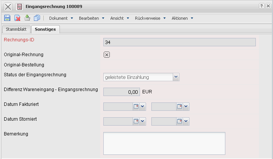Click the save (floppy disk) toolbar icon
Viewport: 273px width, 159px height.
pyautogui.click(x=7, y=18)
